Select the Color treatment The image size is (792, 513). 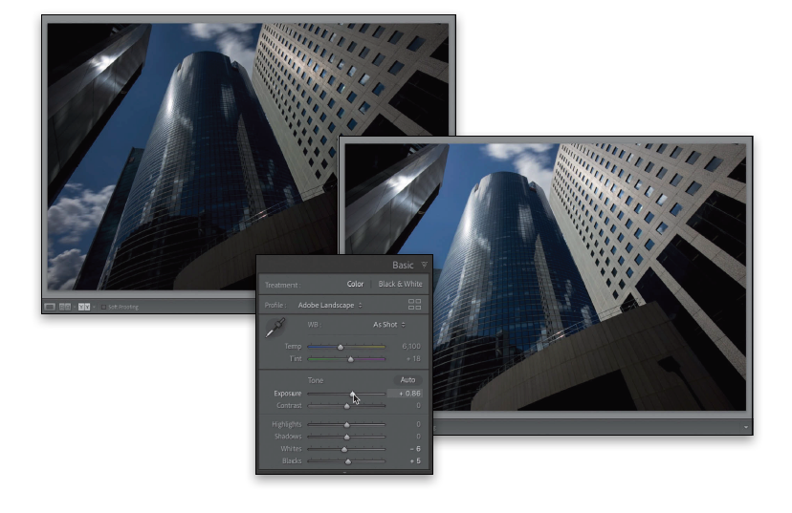tap(355, 285)
